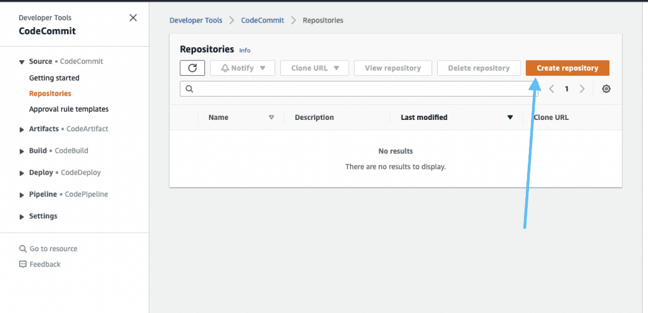
Task: Click page number 1
Action: click(x=566, y=89)
